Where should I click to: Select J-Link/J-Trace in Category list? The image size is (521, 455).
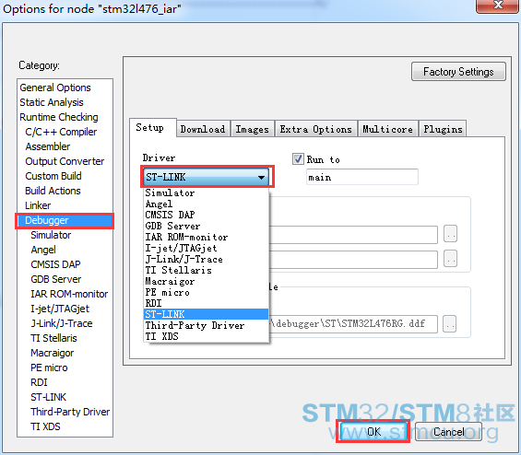pyautogui.click(x=62, y=323)
